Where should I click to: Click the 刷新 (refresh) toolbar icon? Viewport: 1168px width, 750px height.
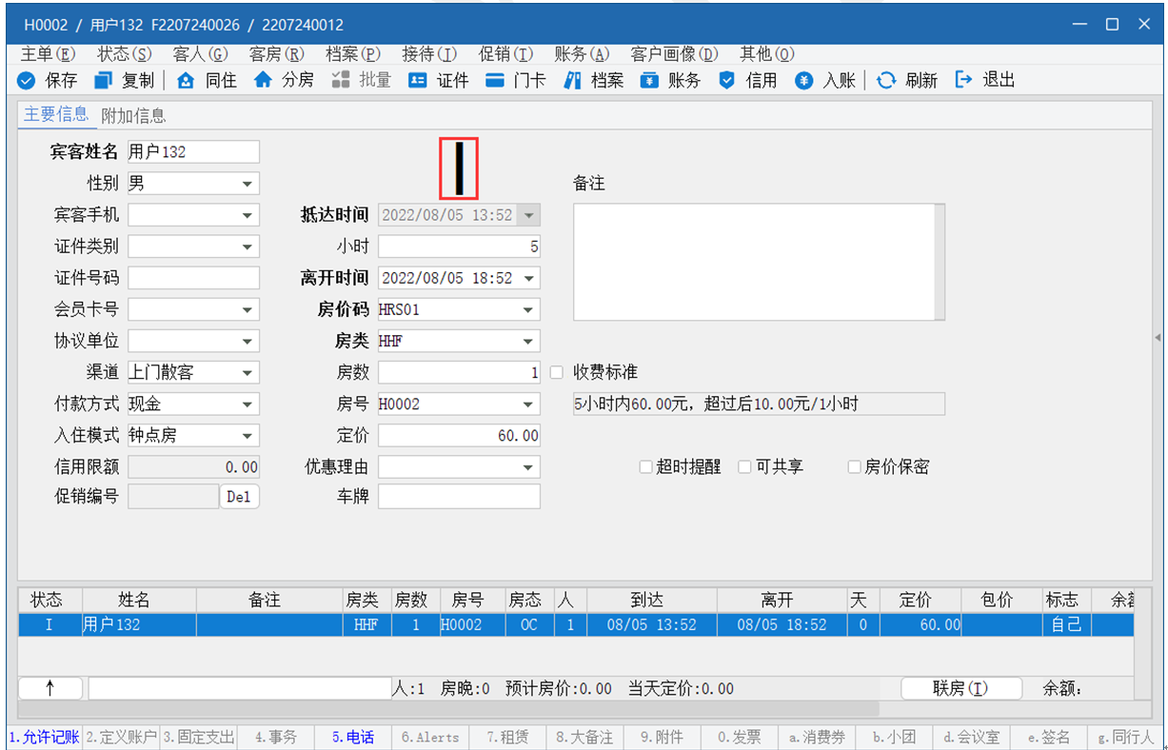click(886, 81)
